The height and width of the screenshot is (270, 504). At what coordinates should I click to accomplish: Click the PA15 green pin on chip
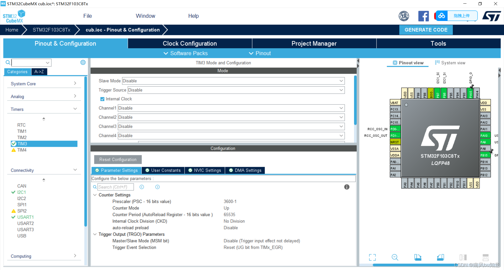(x=471, y=93)
